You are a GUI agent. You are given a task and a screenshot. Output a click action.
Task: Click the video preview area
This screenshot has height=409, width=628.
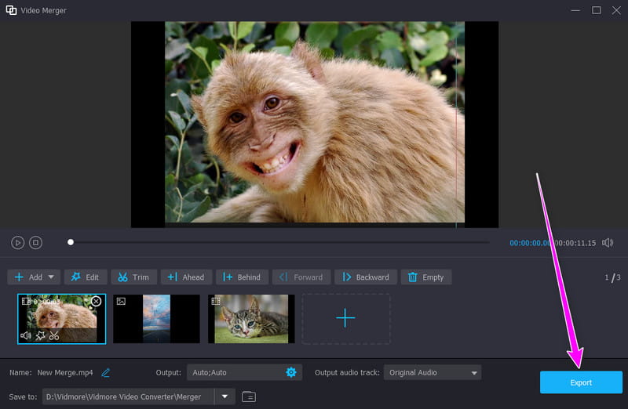click(x=315, y=125)
